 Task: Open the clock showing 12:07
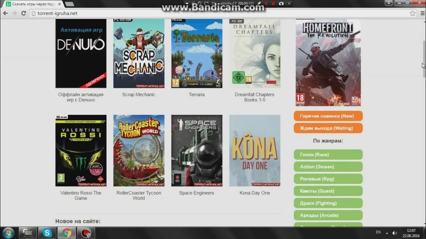pyautogui.click(x=411, y=233)
